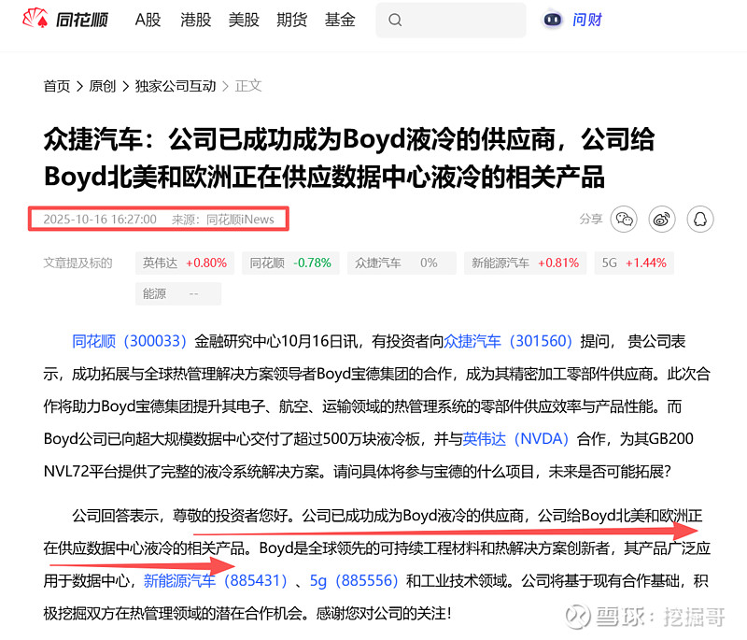This screenshot has width=747, height=640.
Task: Open the 新能源汽车 +0.81% tag
Action: (x=526, y=263)
